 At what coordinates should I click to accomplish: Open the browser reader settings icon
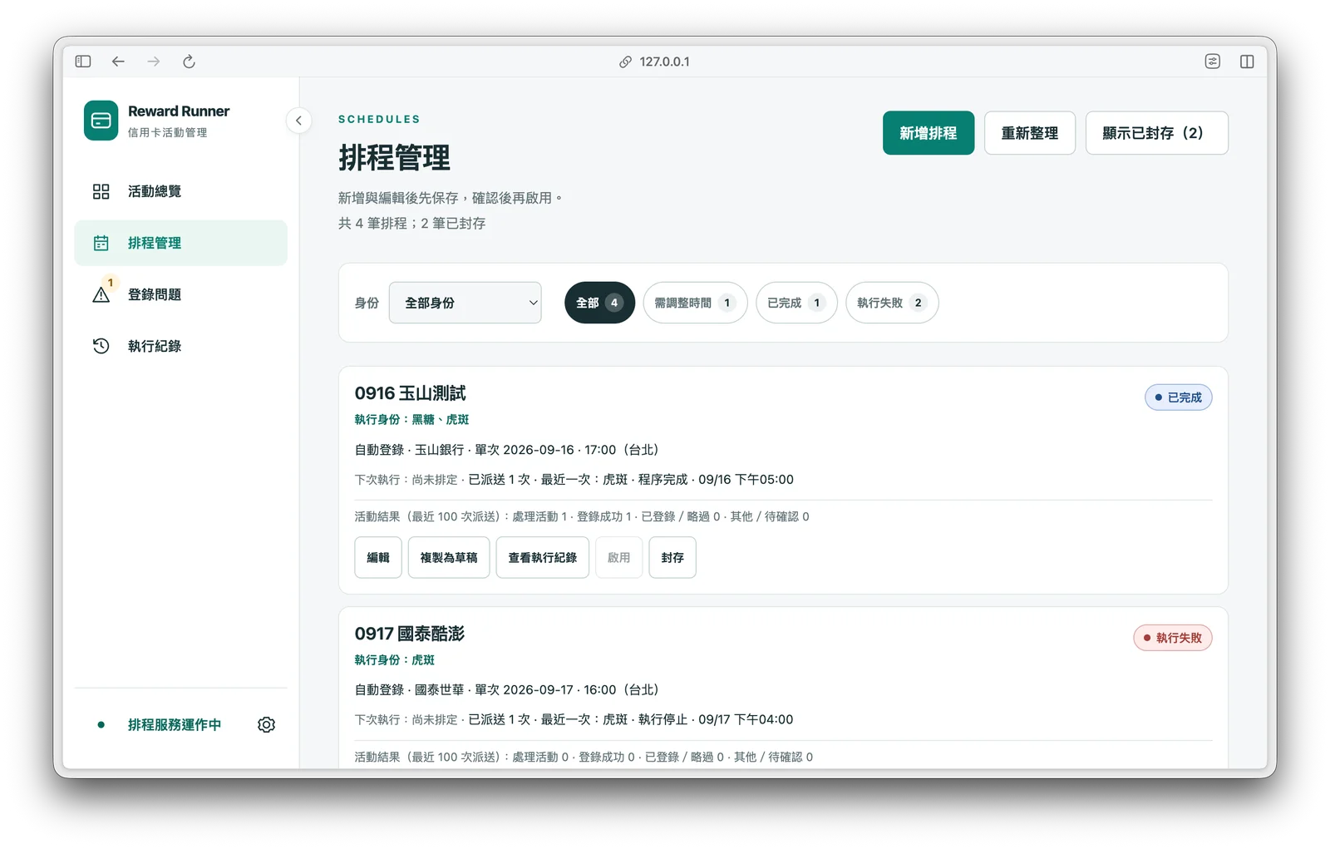(x=1213, y=62)
